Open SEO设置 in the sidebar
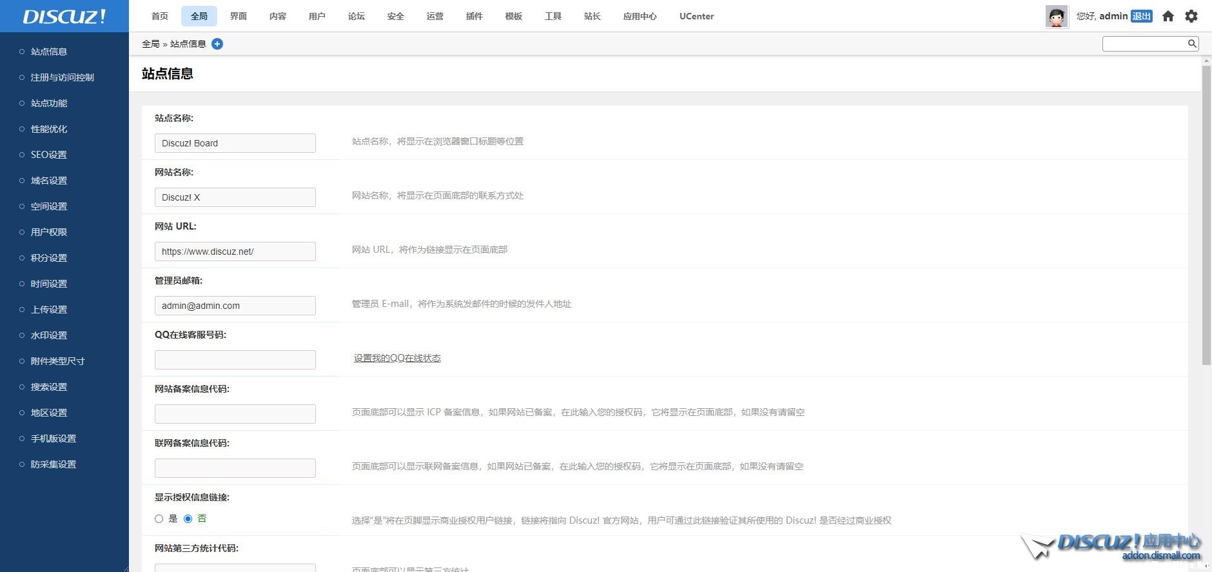This screenshot has width=1212, height=572. pyautogui.click(x=48, y=155)
